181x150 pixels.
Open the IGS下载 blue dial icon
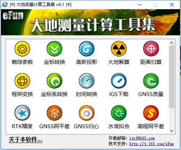119,81
